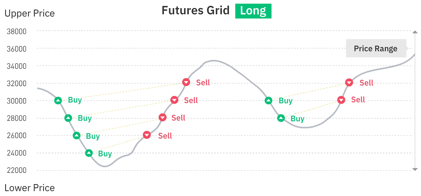Click the up arrow atop the price range line

415,32
